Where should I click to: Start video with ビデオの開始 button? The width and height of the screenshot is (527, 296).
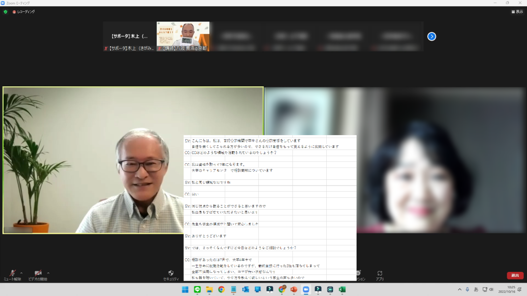coord(38,274)
